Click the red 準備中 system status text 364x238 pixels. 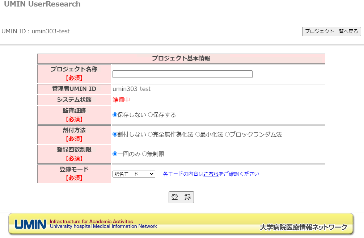121,100
